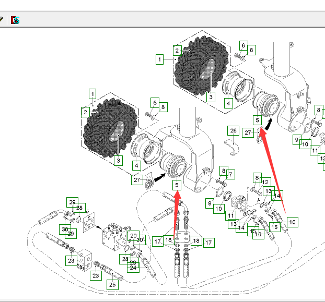This screenshot has width=325, height=302.
Task: Select callout 26 above the curved bracket
Action: (233, 130)
